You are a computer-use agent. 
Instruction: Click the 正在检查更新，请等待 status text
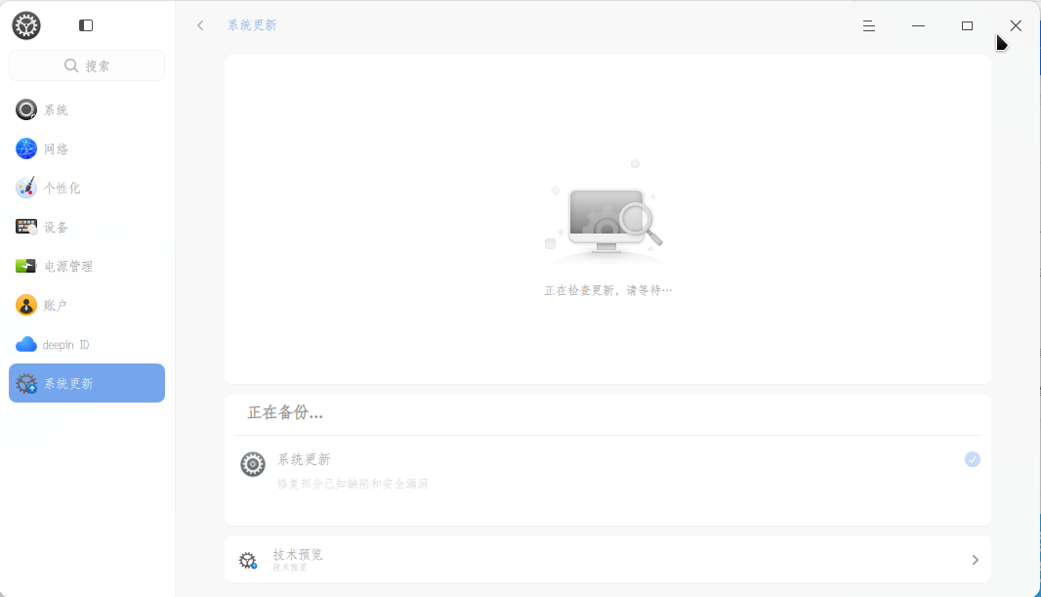click(608, 290)
